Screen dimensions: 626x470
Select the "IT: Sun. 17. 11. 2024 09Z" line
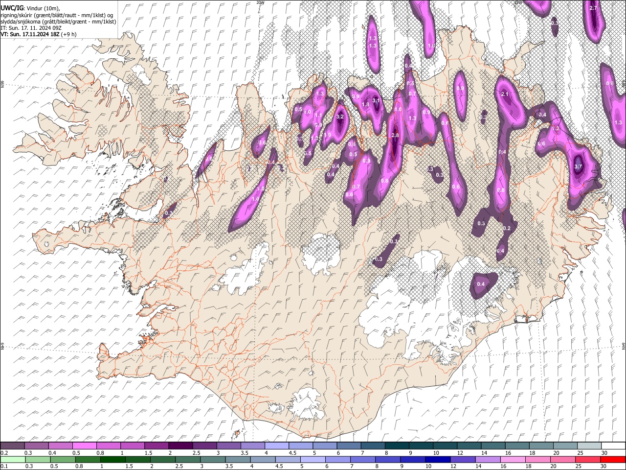pyautogui.click(x=31, y=28)
